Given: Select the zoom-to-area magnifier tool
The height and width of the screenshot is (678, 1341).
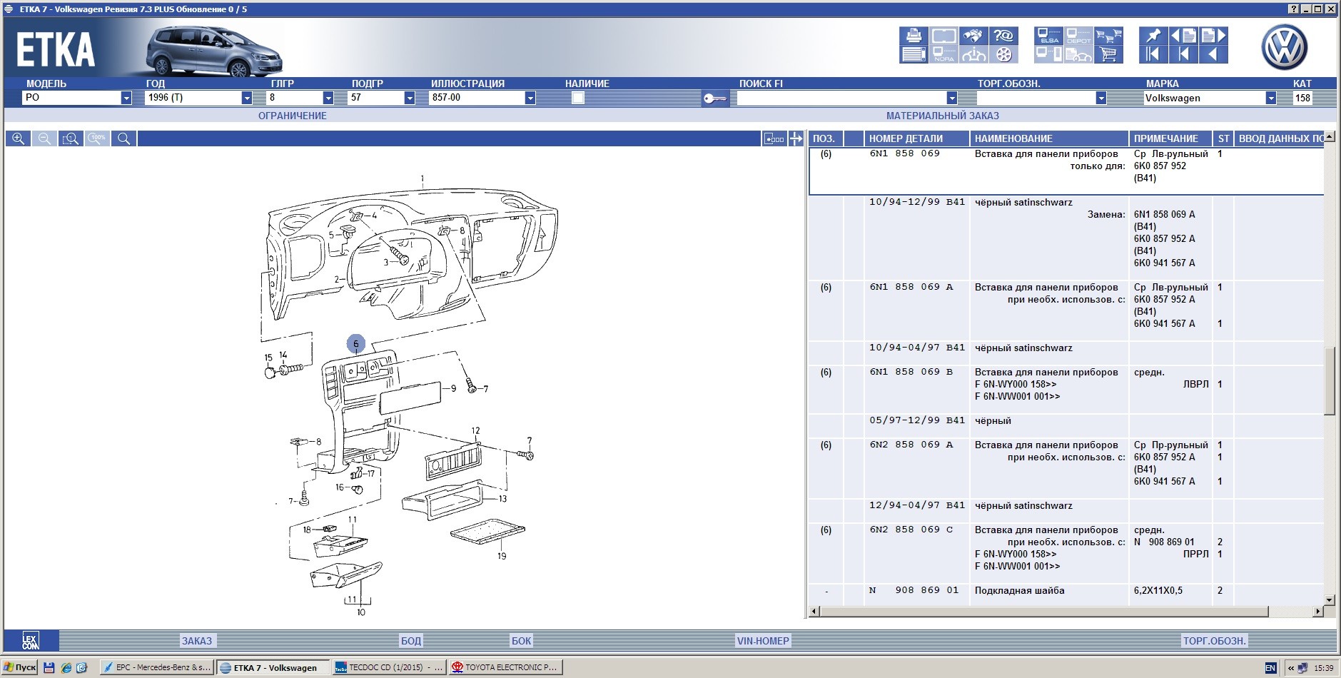Looking at the screenshot, I should click(x=71, y=138).
